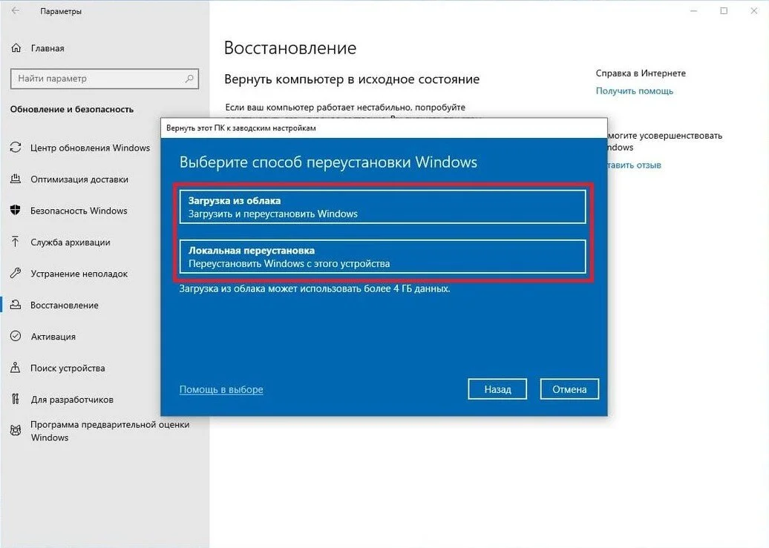The width and height of the screenshot is (769, 548).
Task: Open Главная settings home
Action: coord(48,48)
